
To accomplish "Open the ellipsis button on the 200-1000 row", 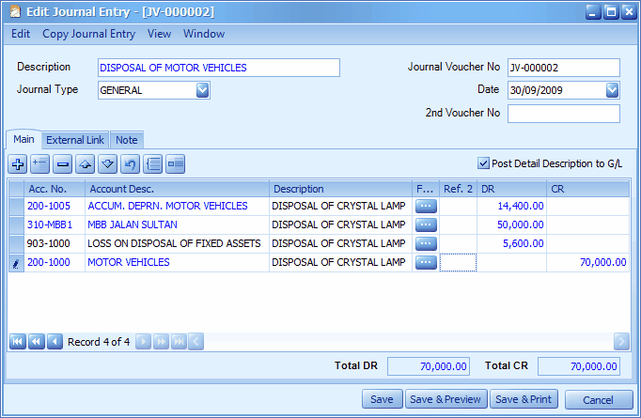I will [426, 262].
